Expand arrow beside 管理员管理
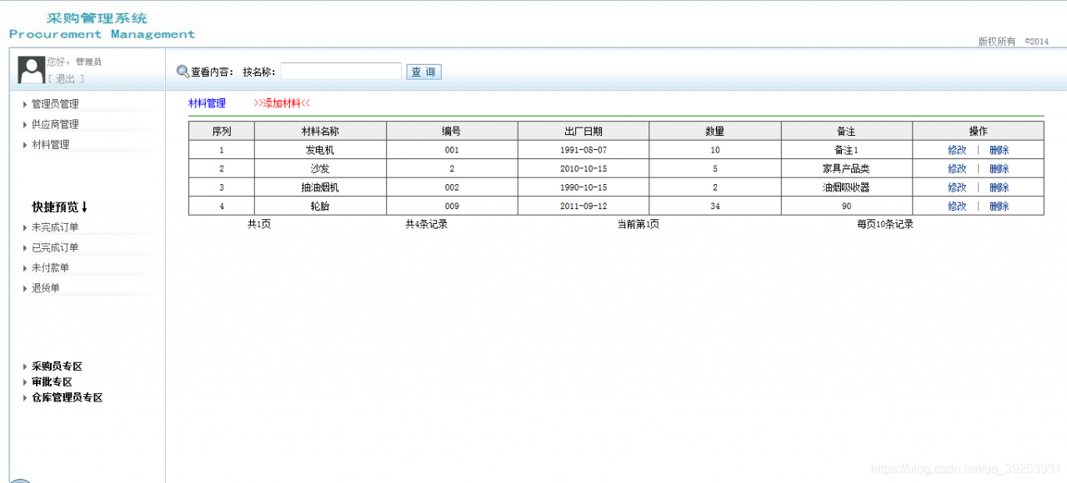 click(24, 104)
